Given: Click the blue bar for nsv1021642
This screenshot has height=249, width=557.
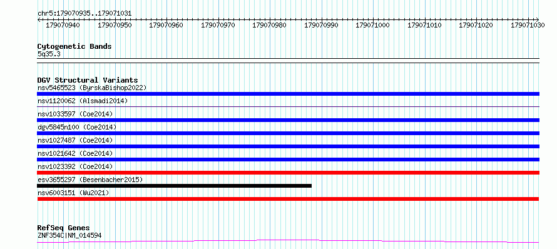Looking at the screenshot, I should [289, 160].
